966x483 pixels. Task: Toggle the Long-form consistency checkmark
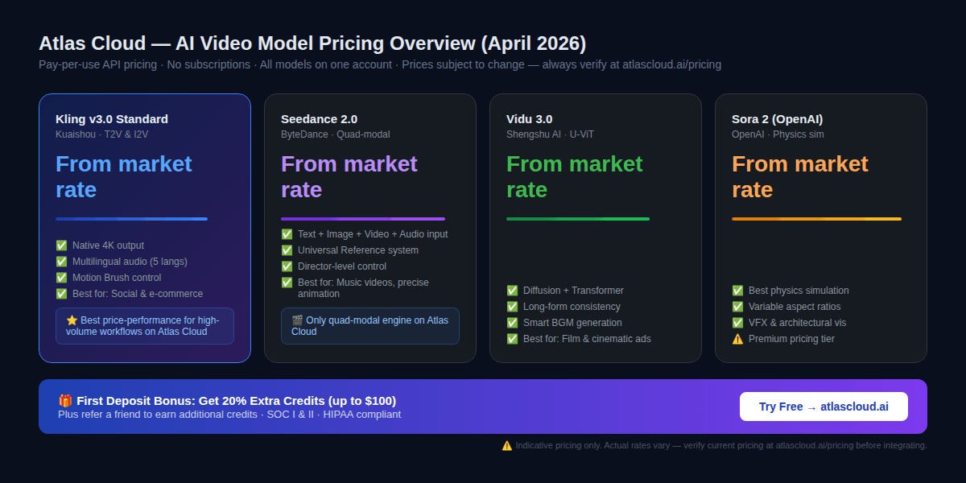point(512,306)
